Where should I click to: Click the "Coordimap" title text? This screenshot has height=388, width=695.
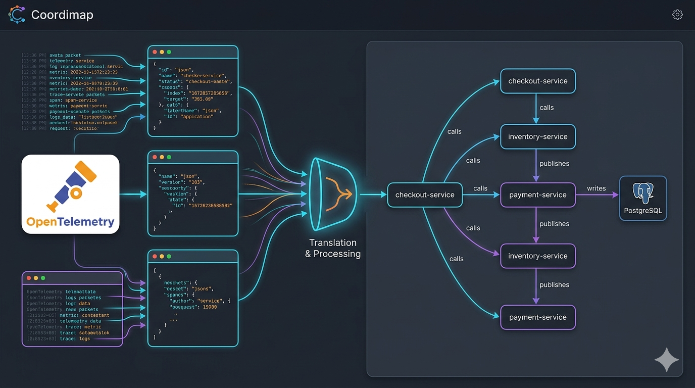click(x=62, y=15)
